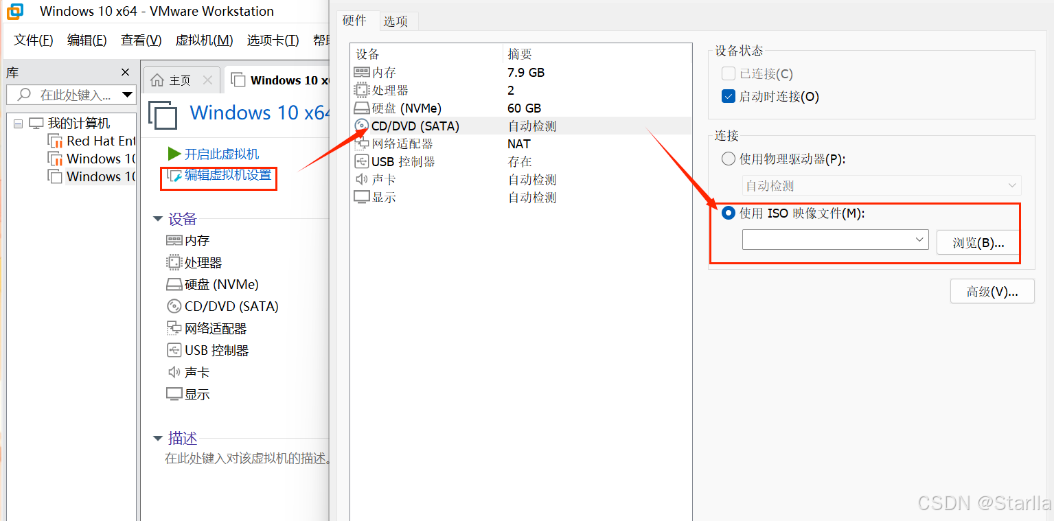Select the 硬盘 (NVMe) device icon
The width and height of the screenshot is (1054, 521).
coord(362,108)
